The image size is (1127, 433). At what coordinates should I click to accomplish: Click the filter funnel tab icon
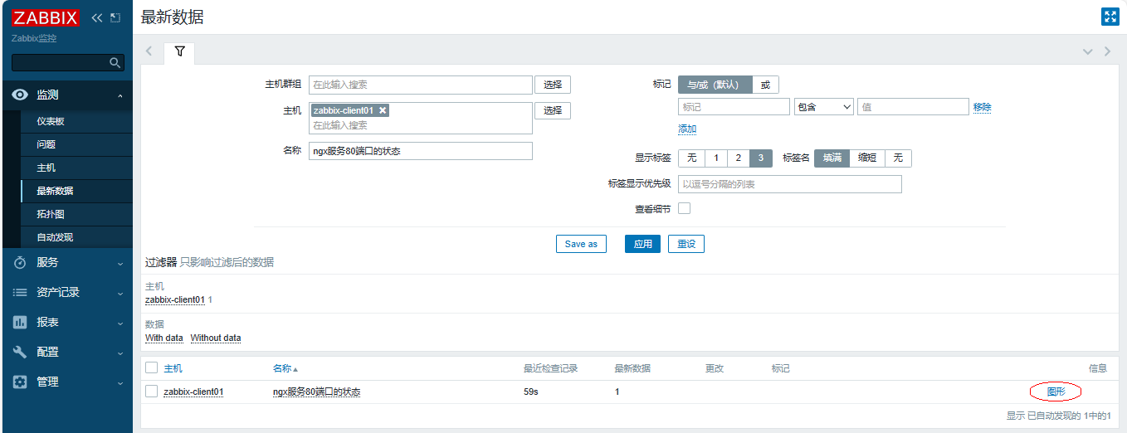pyautogui.click(x=179, y=51)
